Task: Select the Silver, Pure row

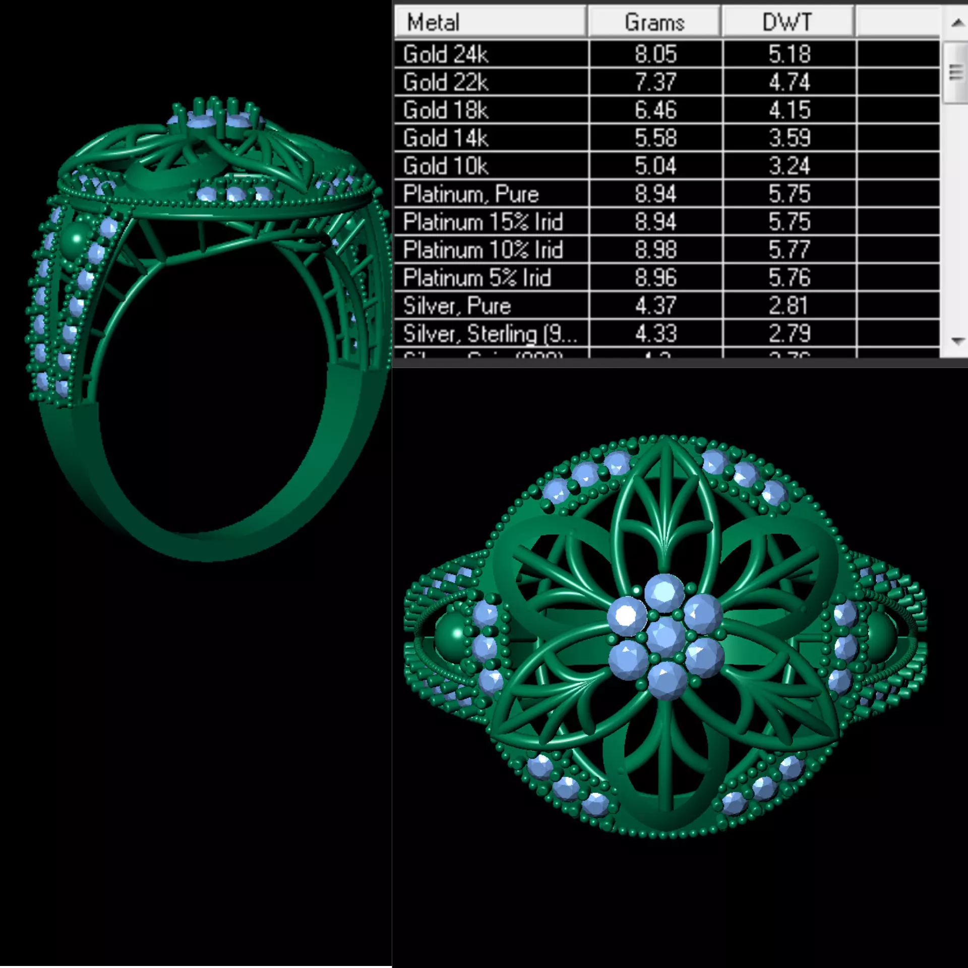Action: click(x=667, y=306)
